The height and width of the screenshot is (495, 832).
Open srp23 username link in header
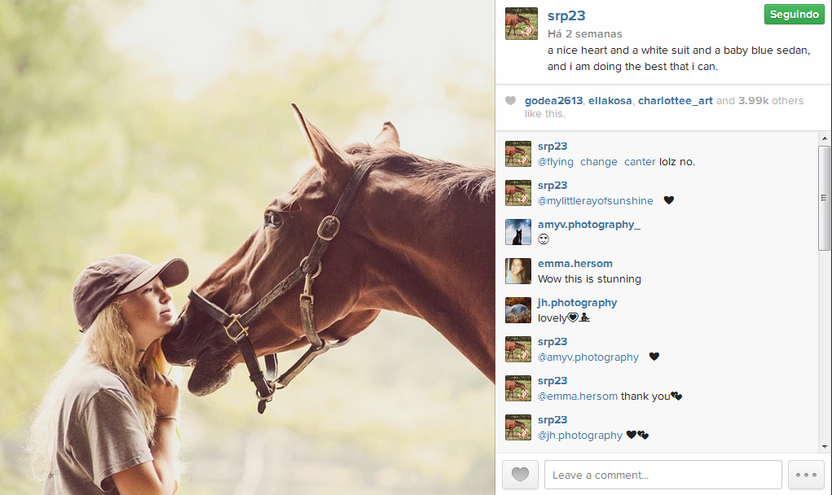tap(566, 16)
